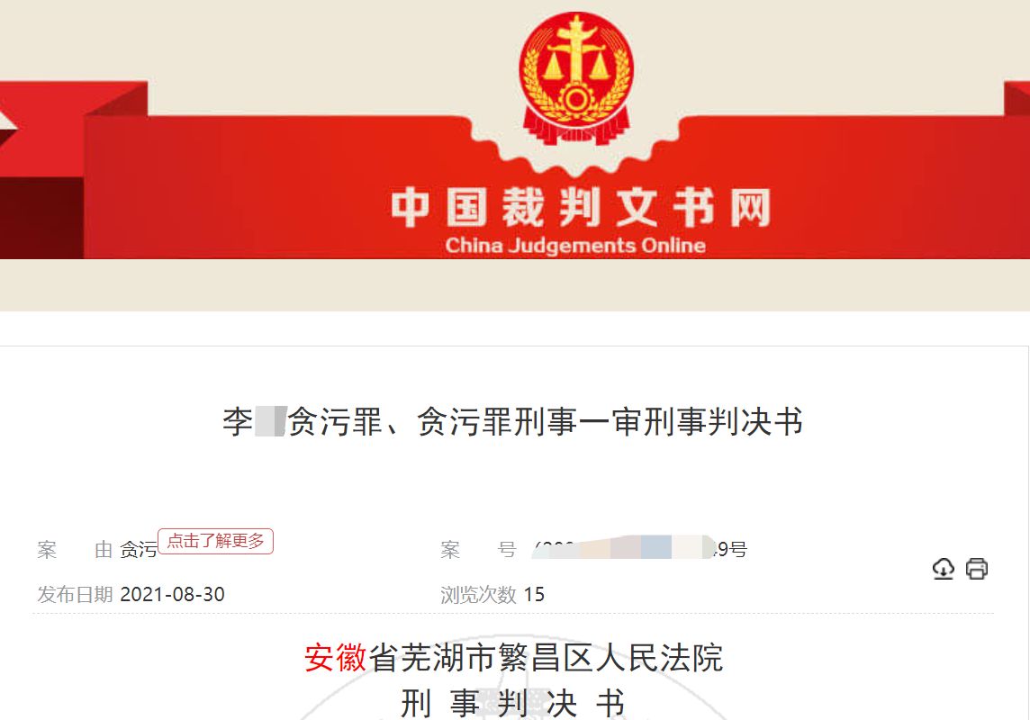This screenshot has height=720, width=1030.
Task: Click the 发布日期 label
Action: click(x=75, y=595)
